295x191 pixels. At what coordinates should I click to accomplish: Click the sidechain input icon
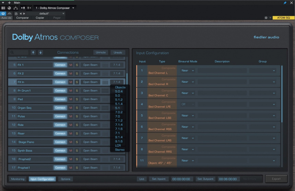coord(23,8)
